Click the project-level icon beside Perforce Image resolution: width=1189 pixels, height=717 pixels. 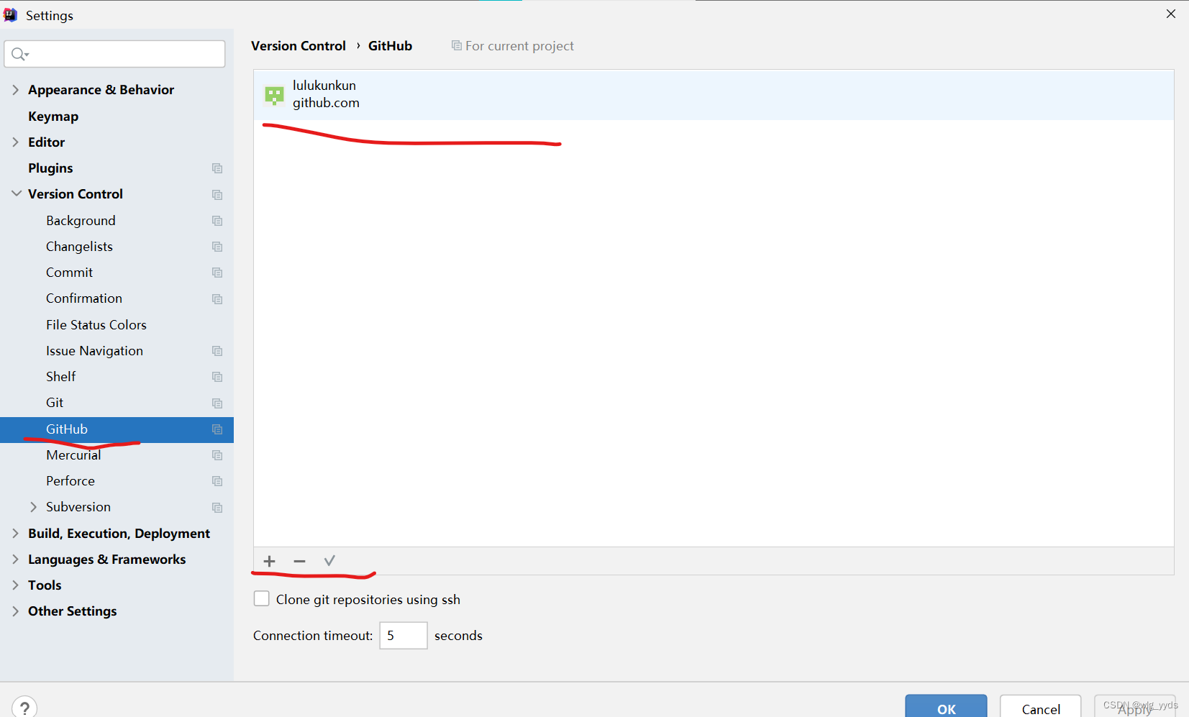[217, 481]
